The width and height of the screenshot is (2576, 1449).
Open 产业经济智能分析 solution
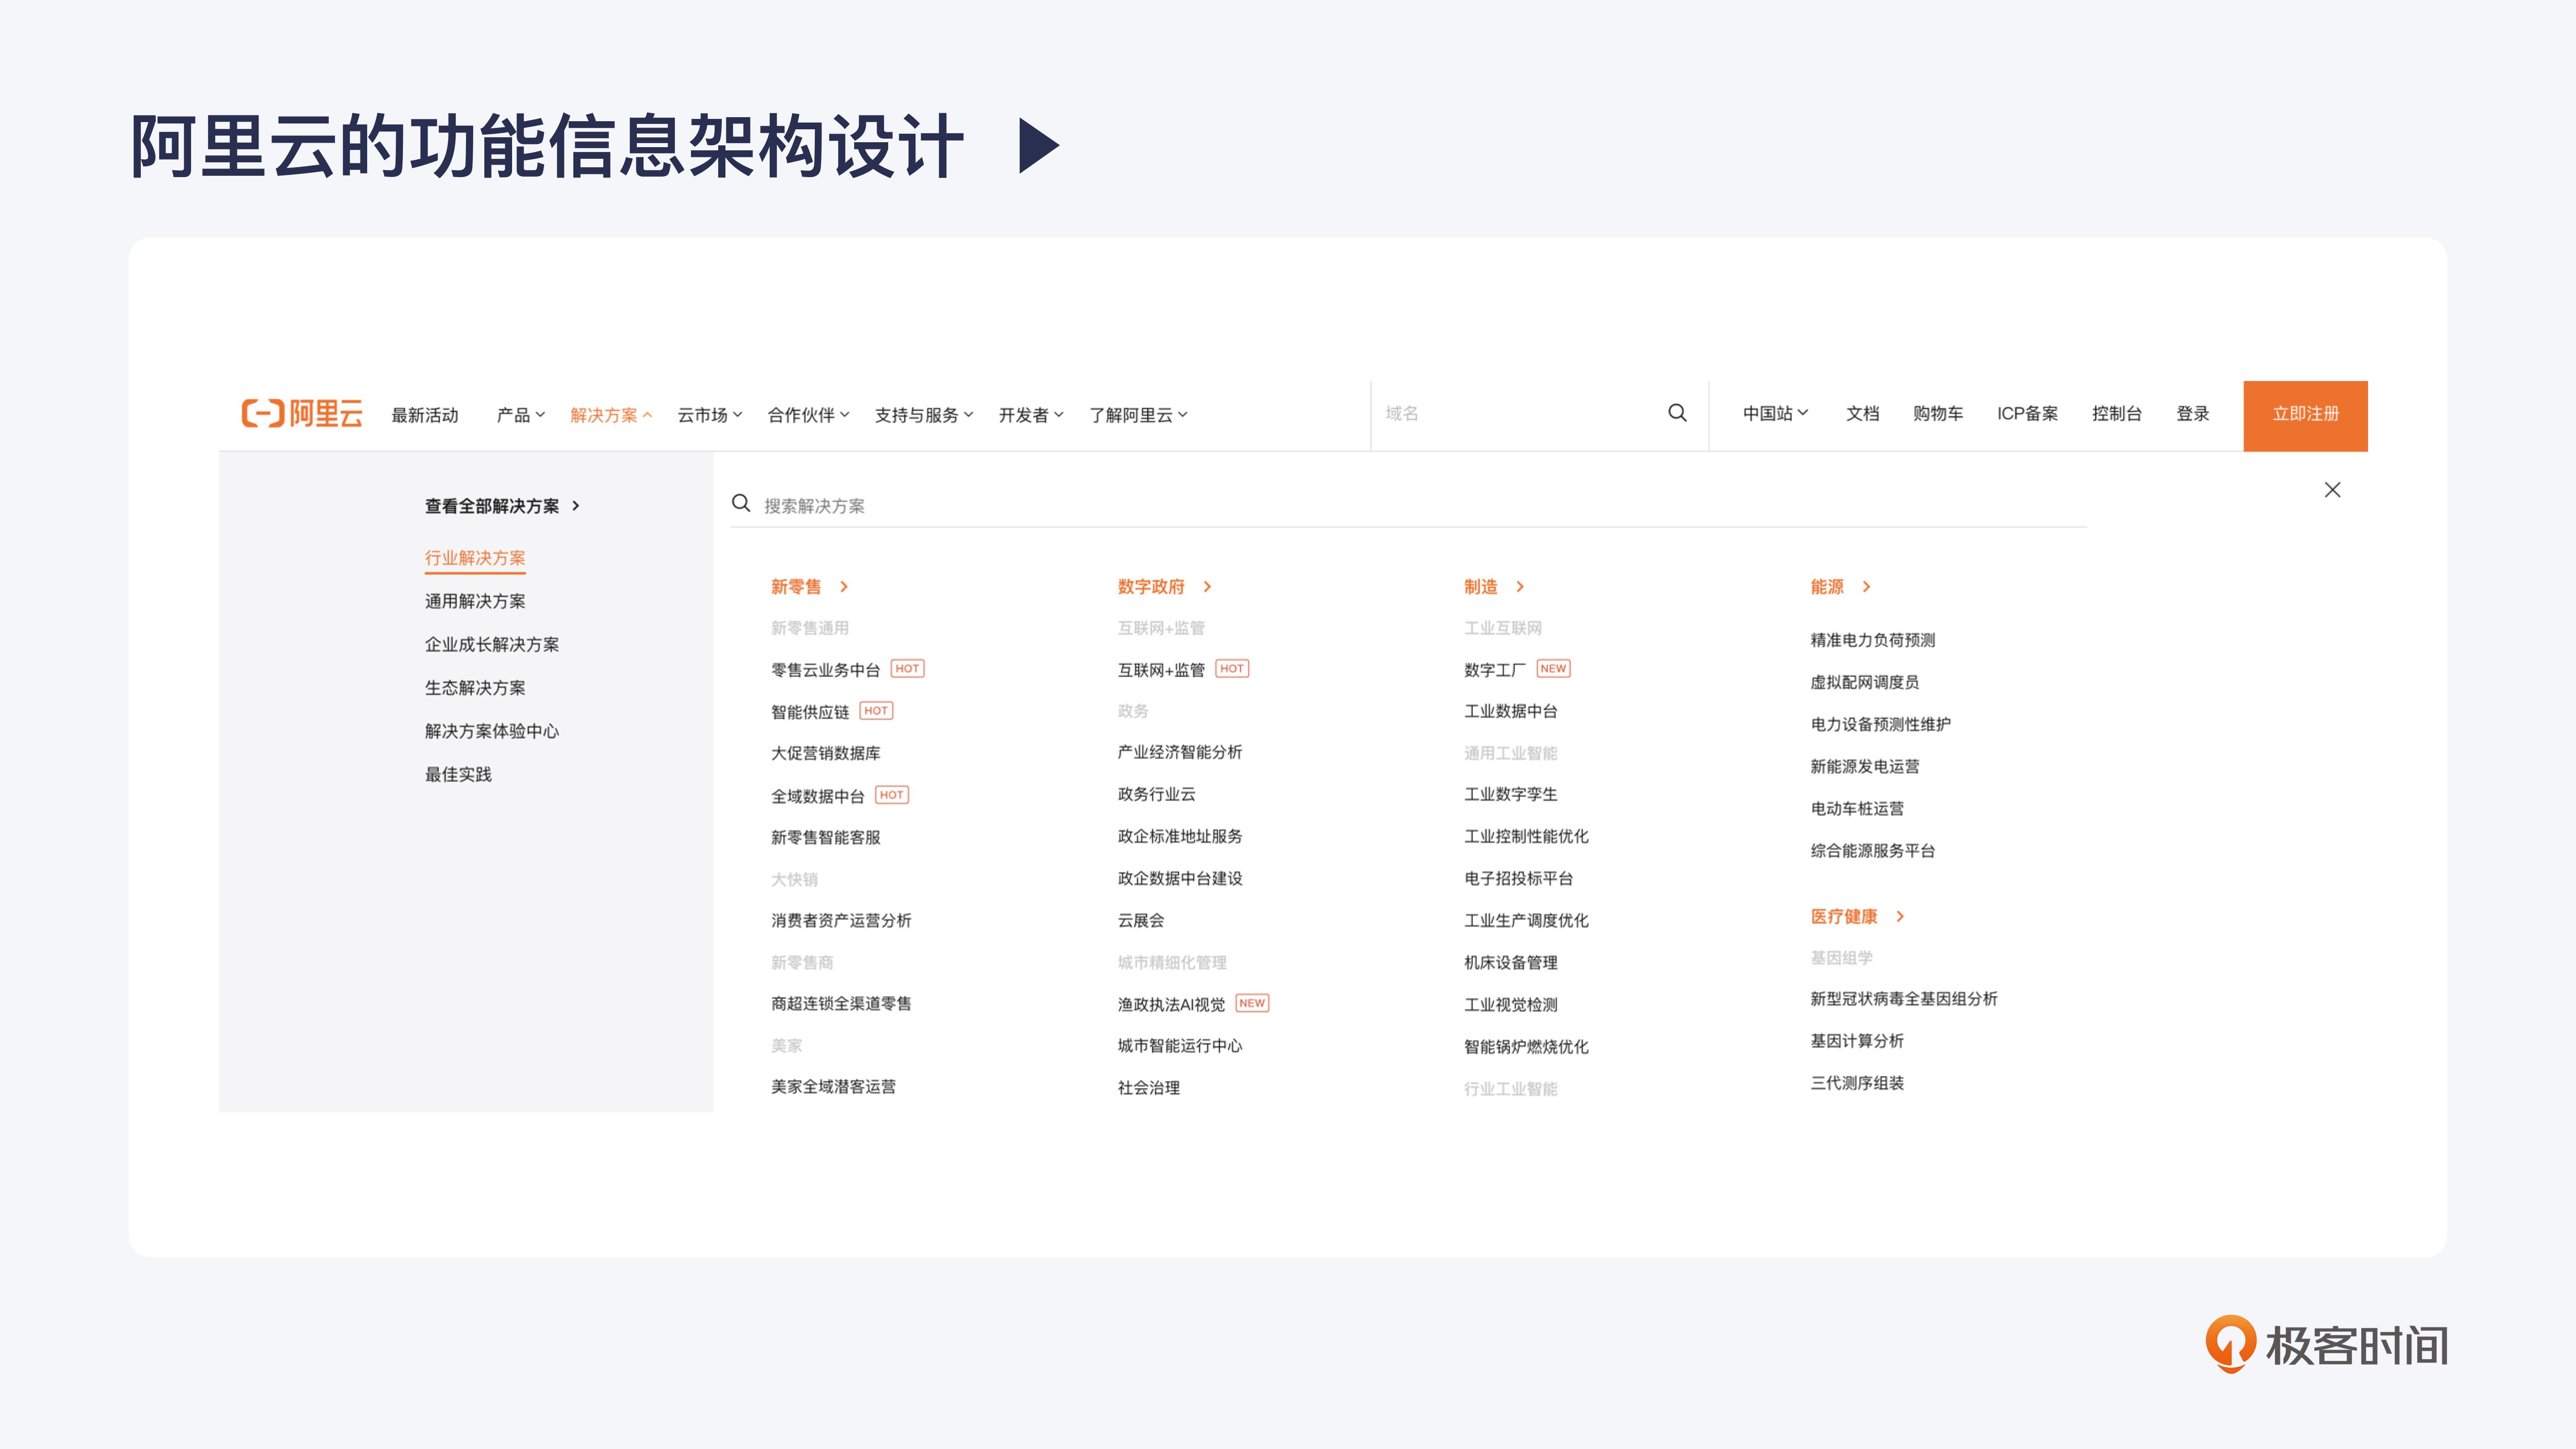[1180, 752]
